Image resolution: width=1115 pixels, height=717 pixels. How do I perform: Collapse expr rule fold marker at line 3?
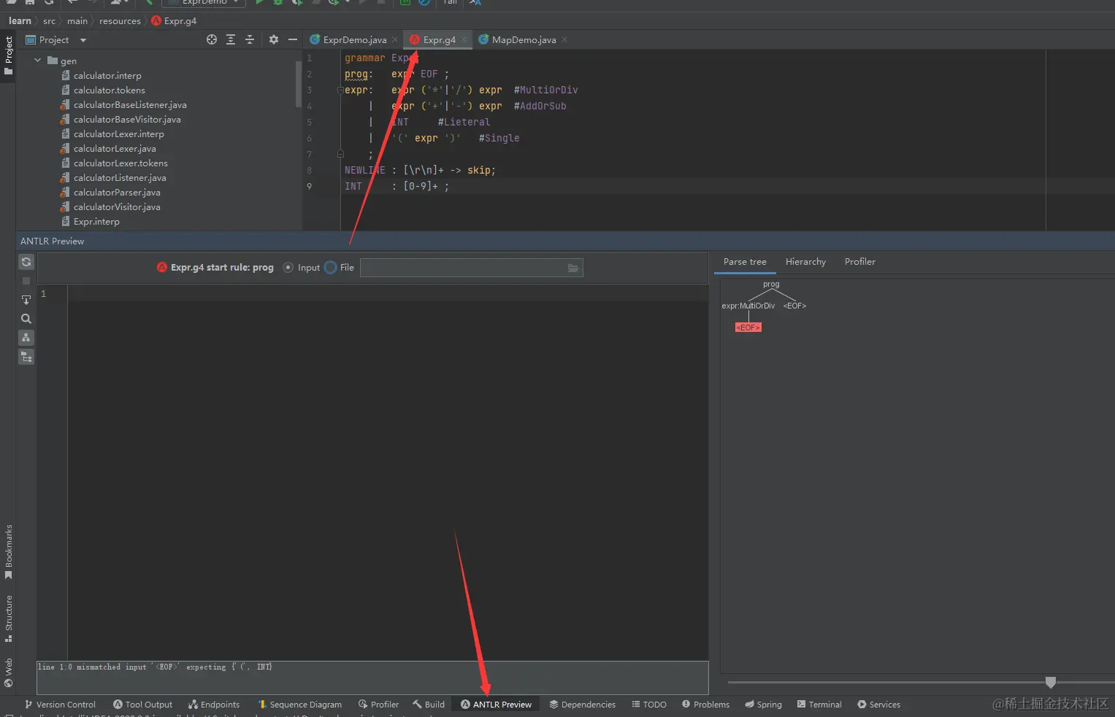point(340,90)
